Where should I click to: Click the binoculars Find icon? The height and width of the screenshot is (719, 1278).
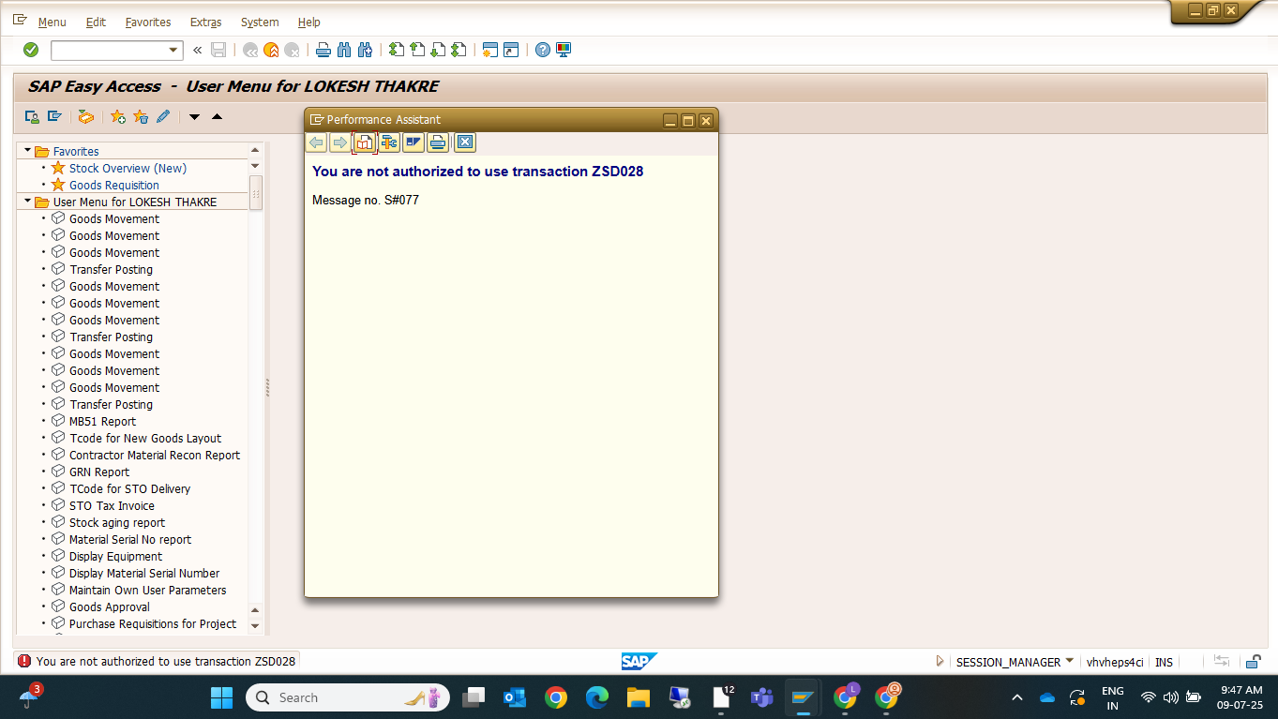pos(344,50)
